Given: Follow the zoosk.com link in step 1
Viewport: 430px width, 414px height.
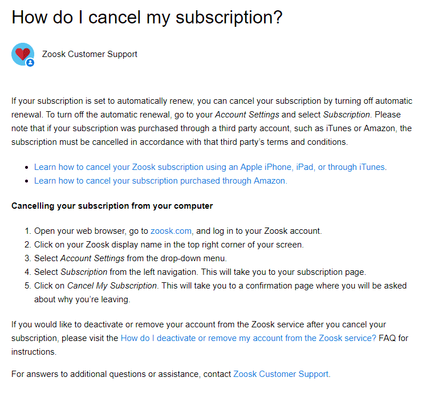Looking at the screenshot, I should click(171, 231).
